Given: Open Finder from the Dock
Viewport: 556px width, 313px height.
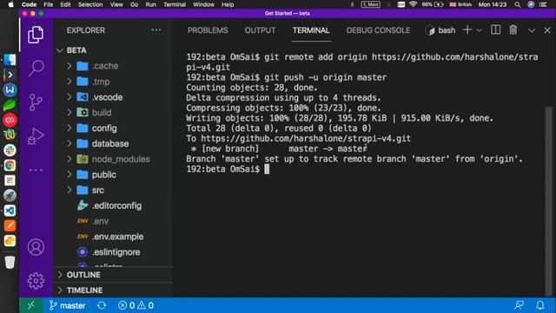Looking at the screenshot, I should click(x=10, y=60).
